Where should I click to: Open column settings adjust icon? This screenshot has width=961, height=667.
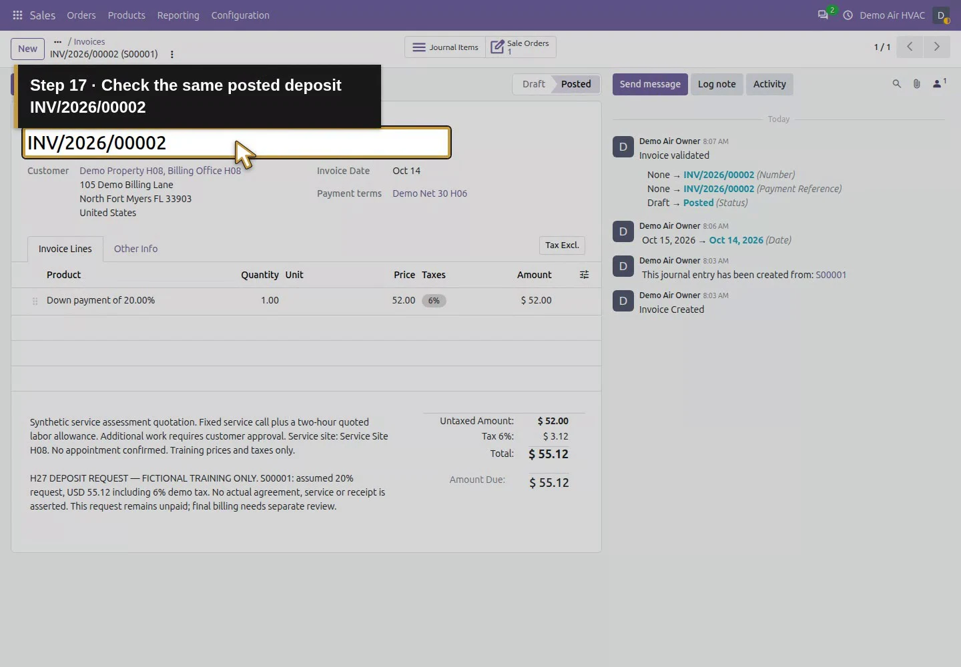584,275
